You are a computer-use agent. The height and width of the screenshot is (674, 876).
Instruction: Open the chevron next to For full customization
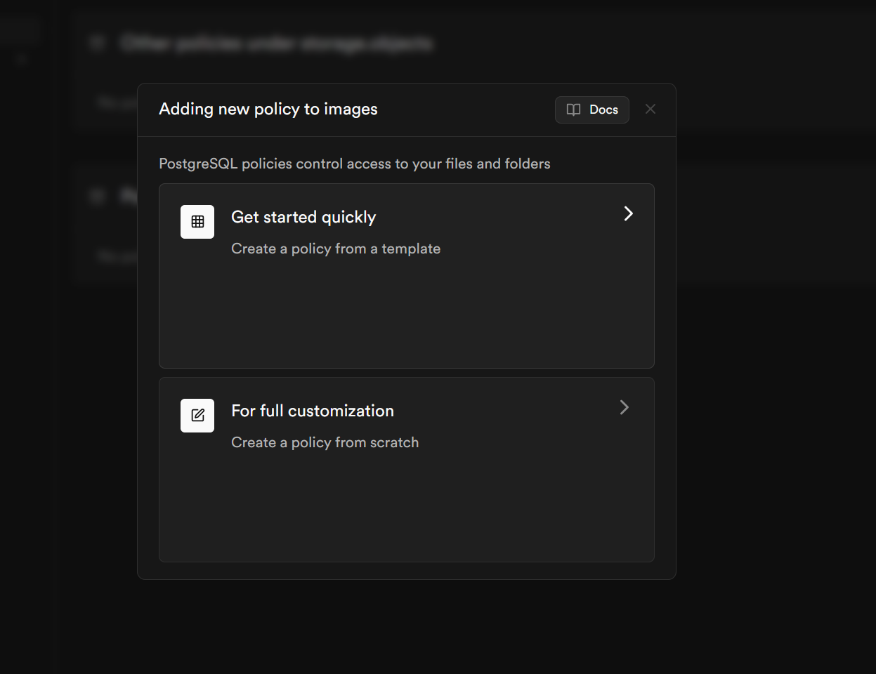pos(625,407)
